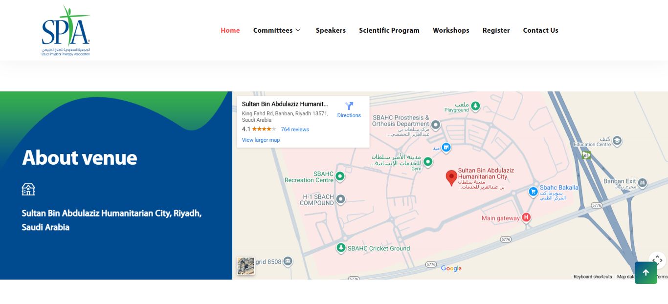Select the Banban Exit marker

(x=643, y=183)
